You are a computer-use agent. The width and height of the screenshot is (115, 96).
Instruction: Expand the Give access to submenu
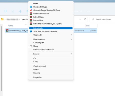tap(51, 39)
